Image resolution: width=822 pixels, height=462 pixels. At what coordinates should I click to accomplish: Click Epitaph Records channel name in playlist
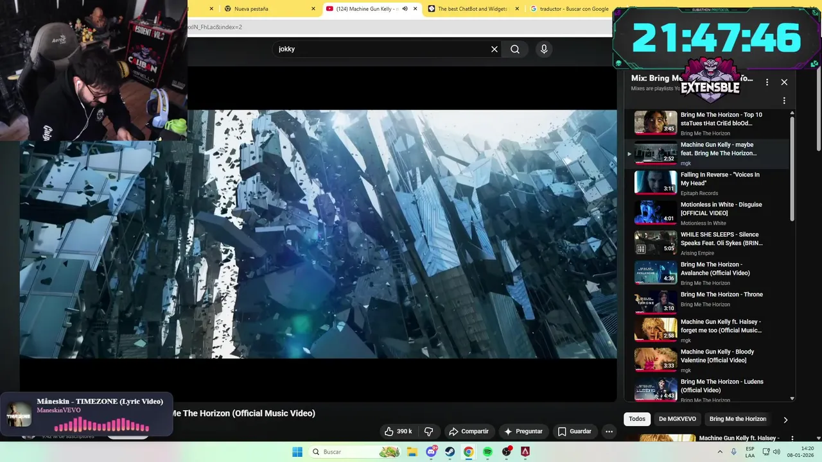click(x=699, y=193)
